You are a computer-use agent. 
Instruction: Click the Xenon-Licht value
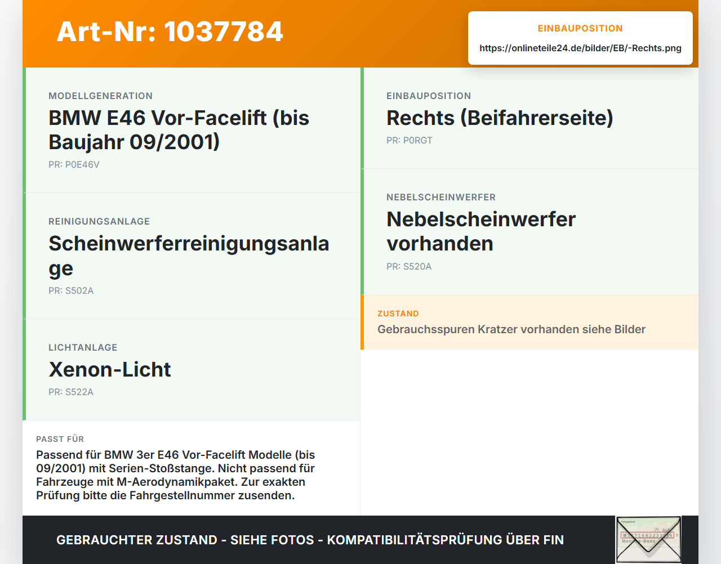tap(110, 369)
